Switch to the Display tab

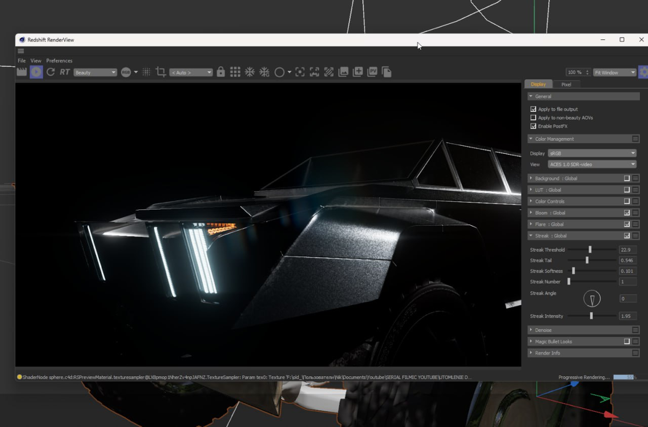click(538, 84)
